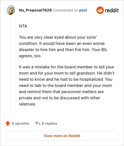Click the line starting "You are very clear eyed"
The width and height of the screenshot is (124, 146).
tap(58, 37)
